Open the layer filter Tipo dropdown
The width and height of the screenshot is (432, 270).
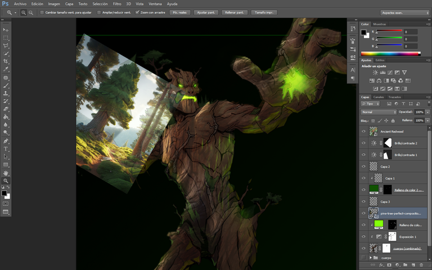370,103
